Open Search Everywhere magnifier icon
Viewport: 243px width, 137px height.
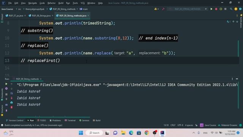[231, 9]
